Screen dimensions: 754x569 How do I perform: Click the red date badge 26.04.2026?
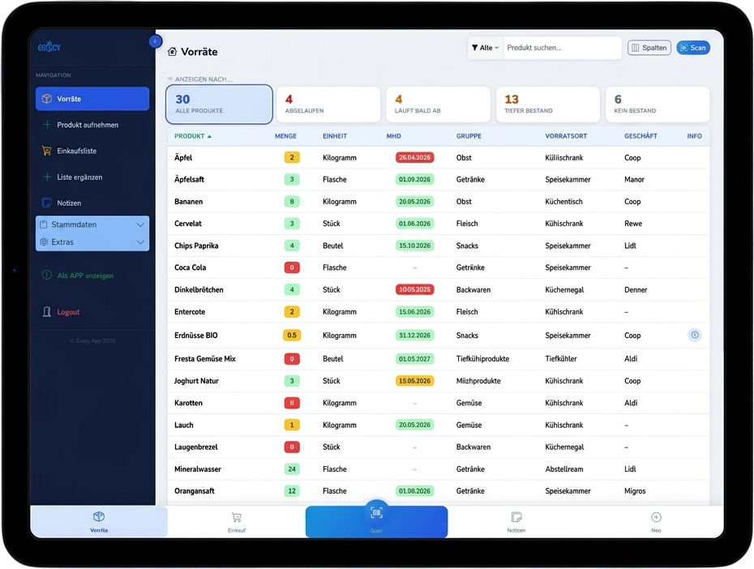(414, 157)
